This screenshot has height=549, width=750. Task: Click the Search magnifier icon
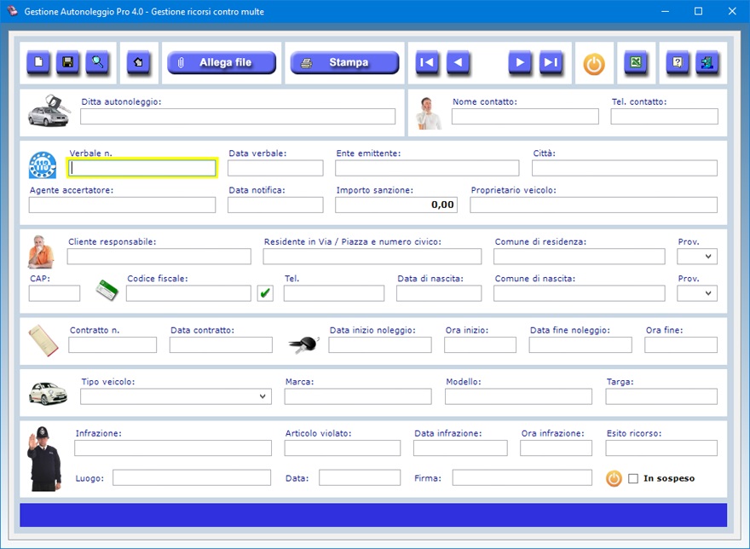[97, 62]
